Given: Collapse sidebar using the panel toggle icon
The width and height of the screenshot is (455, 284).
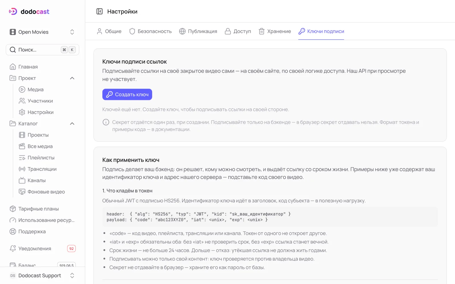Looking at the screenshot, I should pyautogui.click(x=100, y=11).
